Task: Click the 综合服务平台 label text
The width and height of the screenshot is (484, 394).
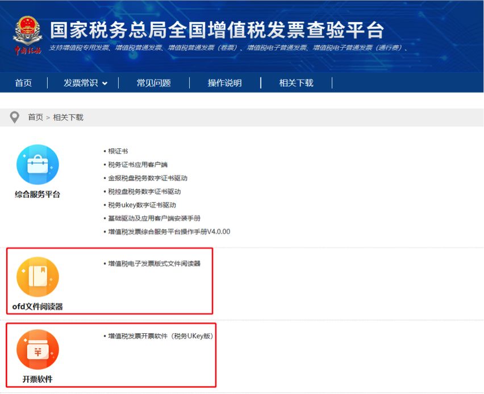Action: 37,194
